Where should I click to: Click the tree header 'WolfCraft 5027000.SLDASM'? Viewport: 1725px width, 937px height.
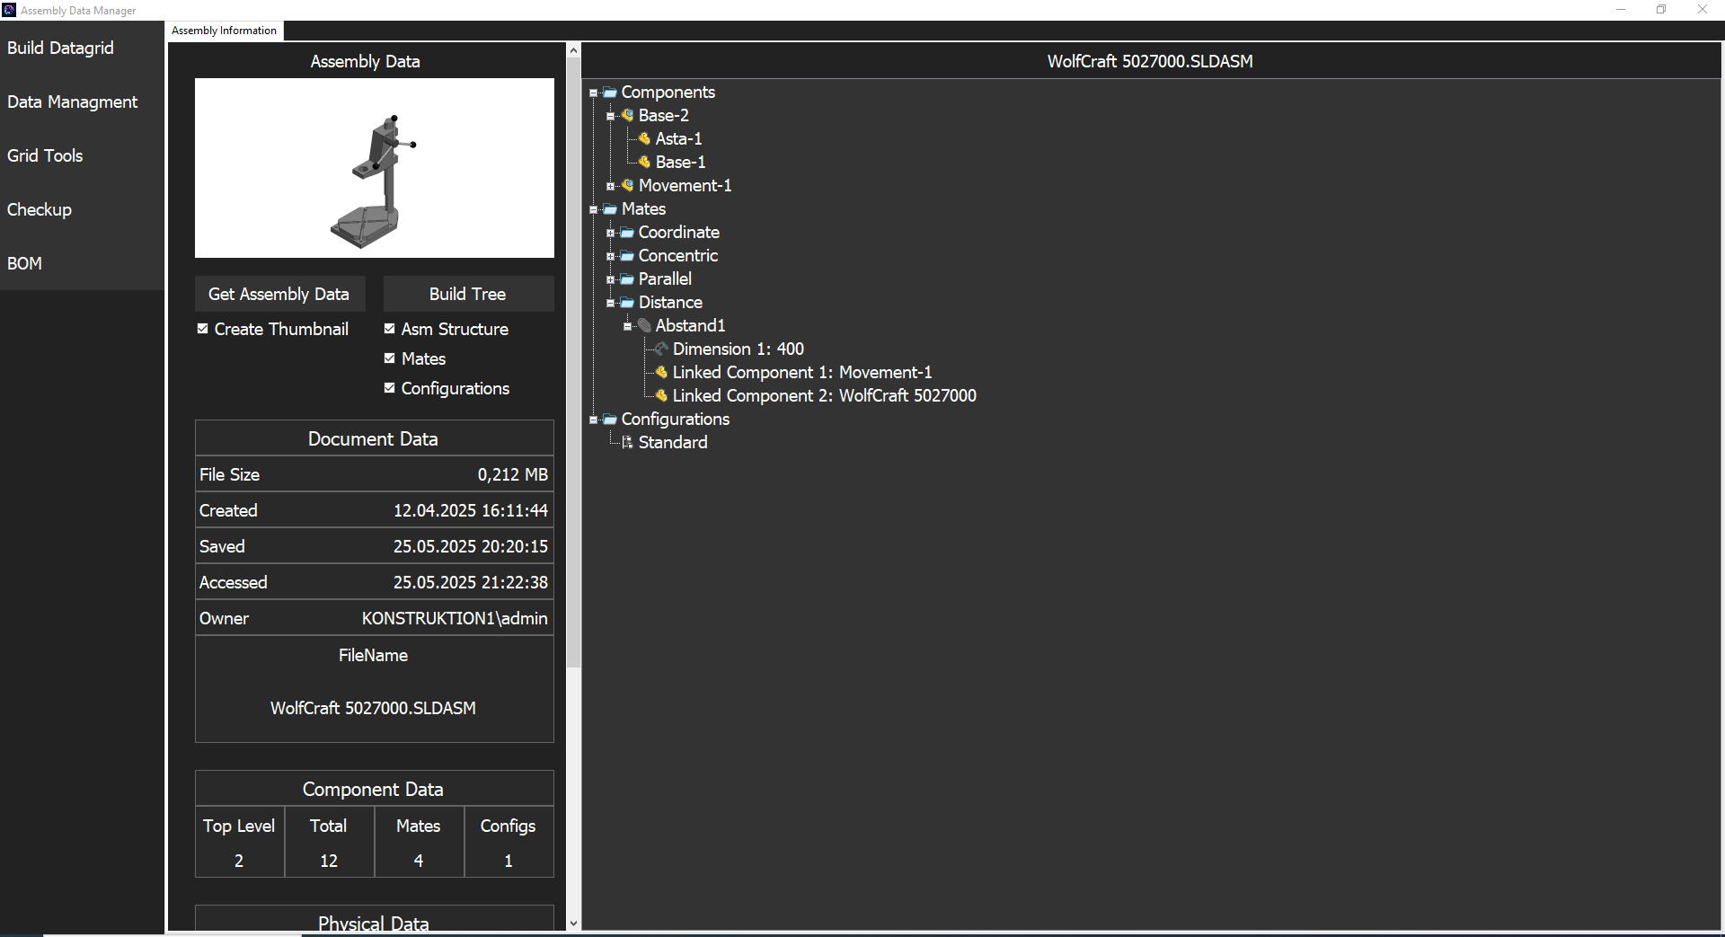pos(1150,61)
